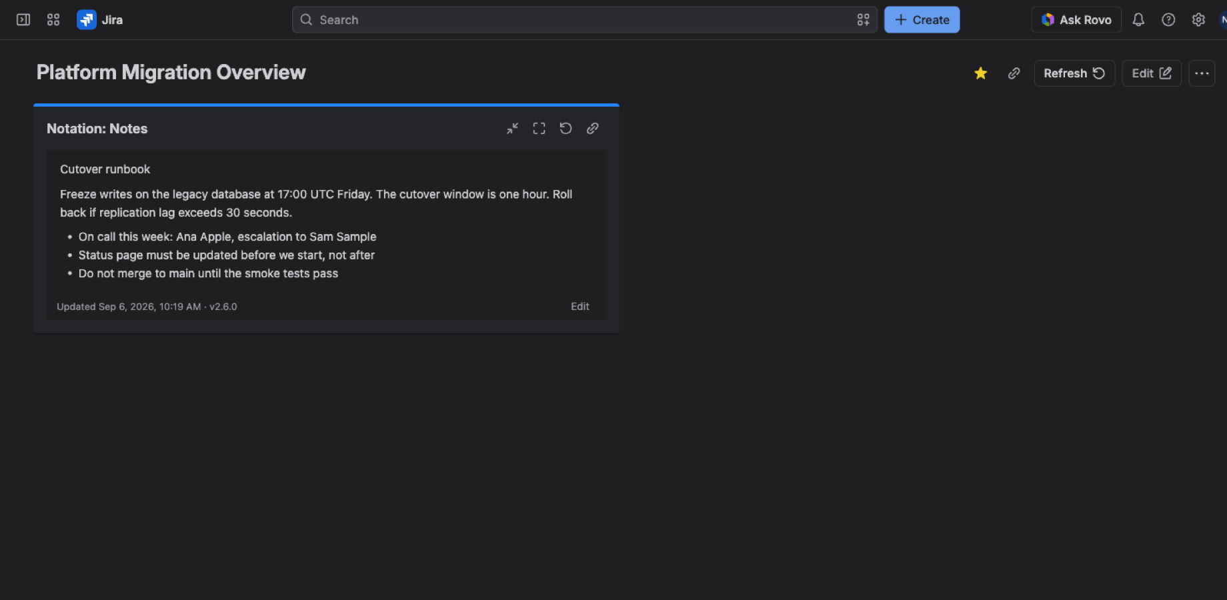Go to Jira home via logo
Image resolution: width=1227 pixels, height=600 pixels.
click(x=100, y=20)
